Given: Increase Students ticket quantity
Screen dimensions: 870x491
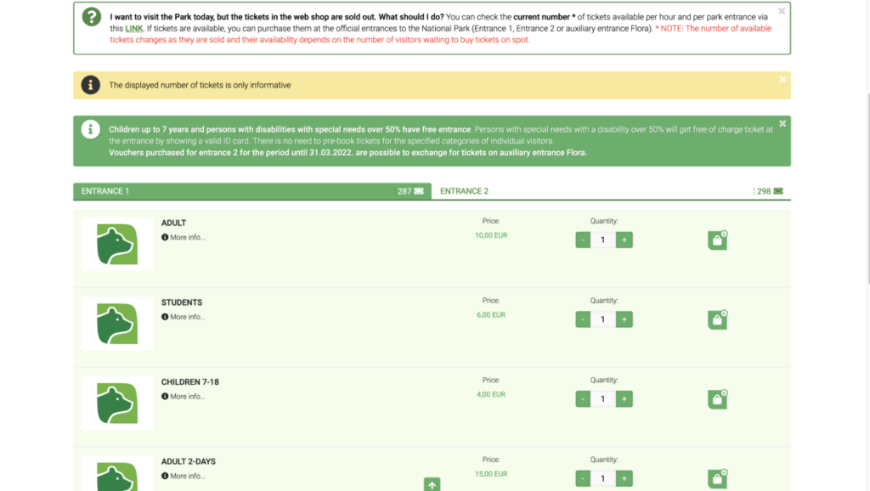Looking at the screenshot, I should tap(624, 319).
